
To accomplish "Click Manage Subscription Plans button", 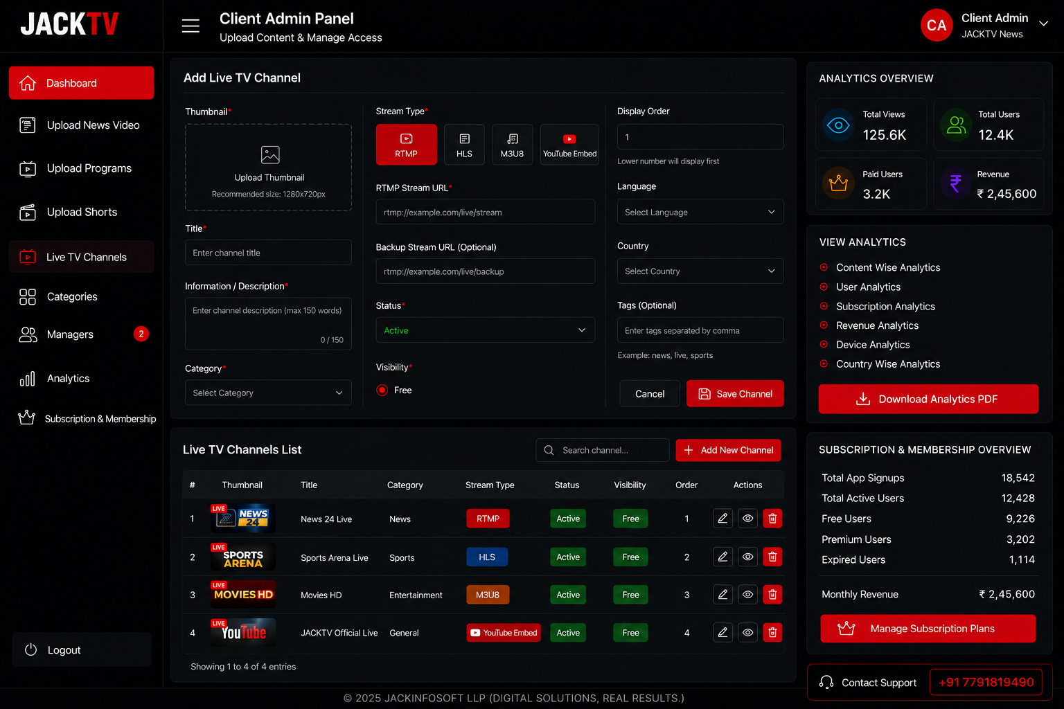I will click(x=928, y=629).
